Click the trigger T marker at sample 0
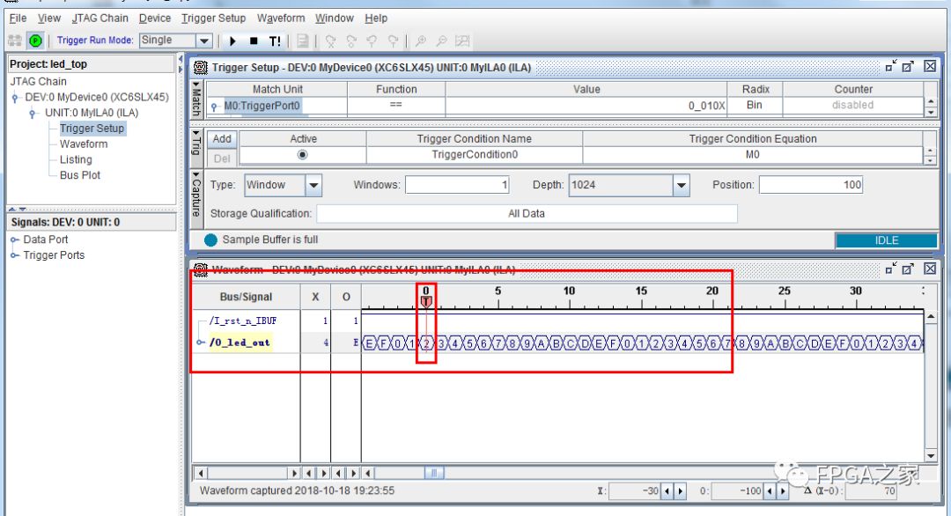 [426, 301]
